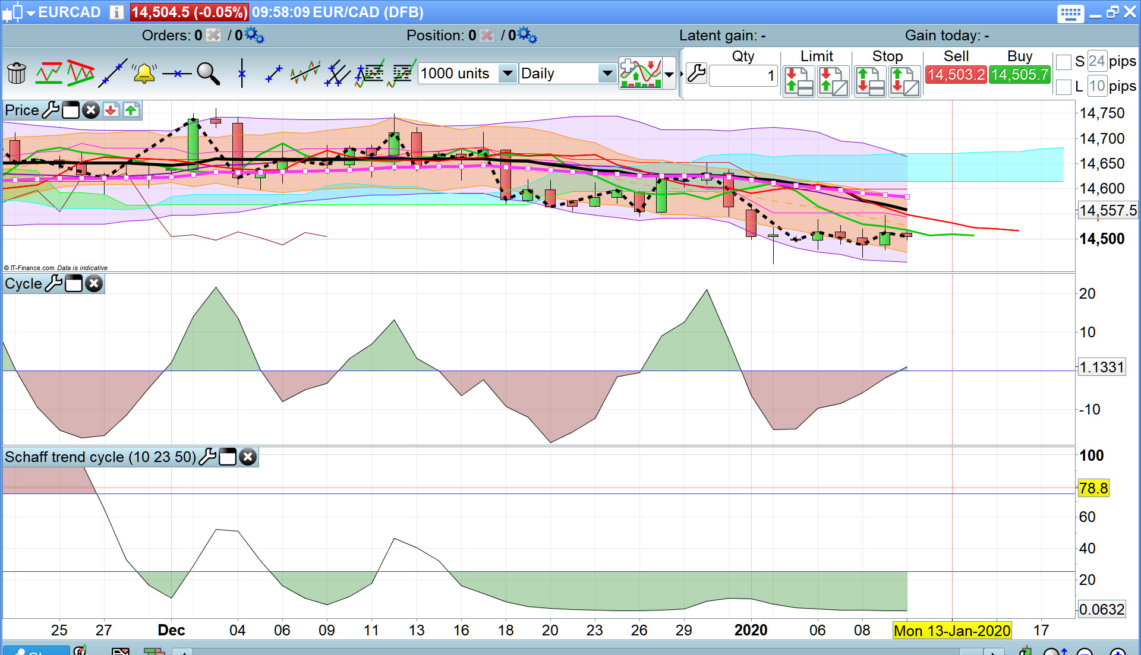Select the triangle pattern drawing tool
This screenshot has width=1141, height=655.
coord(81,74)
